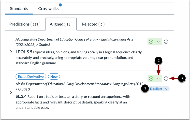Image resolution: width=190 pixels, height=120 pixels.
Task: Approve alignment for standard LF.OL.S.5
Action: (x=151, y=42)
